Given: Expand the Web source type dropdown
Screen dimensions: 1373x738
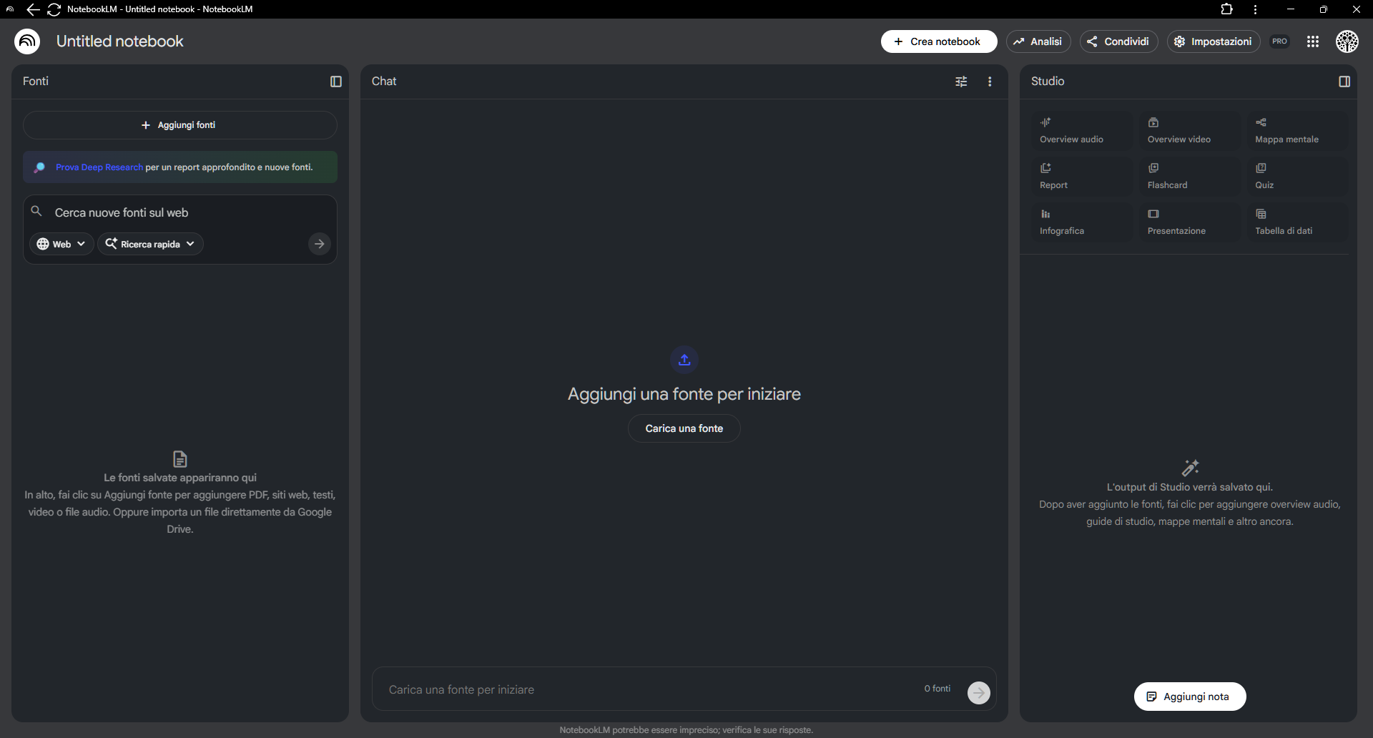Looking at the screenshot, I should [x=61, y=244].
